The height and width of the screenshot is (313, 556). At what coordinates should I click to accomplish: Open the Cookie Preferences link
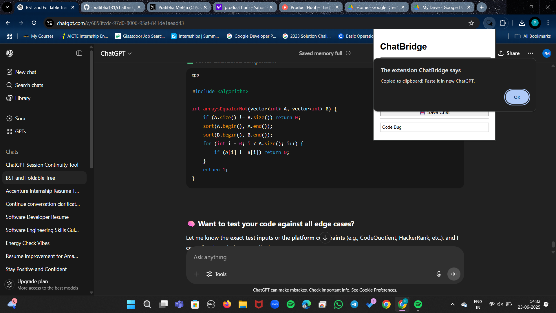pyautogui.click(x=378, y=290)
